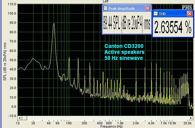Click the Left channel title
195x128 pixels.
tap(105, 1)
